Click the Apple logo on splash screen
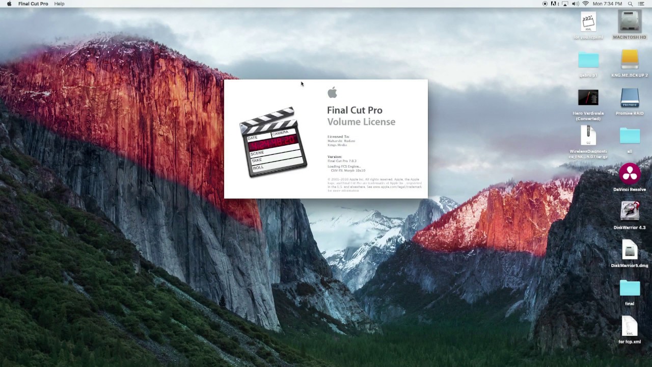The width and height of the screenshot is (652, 367). 333,92
